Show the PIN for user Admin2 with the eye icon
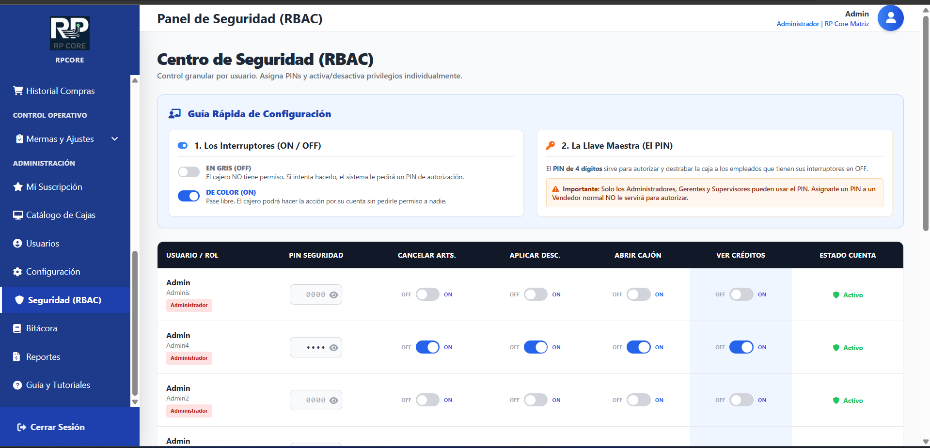Image resolution: width=930 pixels, height=448 pixels. [333, 400]
